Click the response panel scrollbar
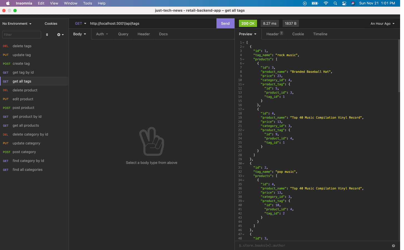404x250 pixels. [x=398, y=67]
